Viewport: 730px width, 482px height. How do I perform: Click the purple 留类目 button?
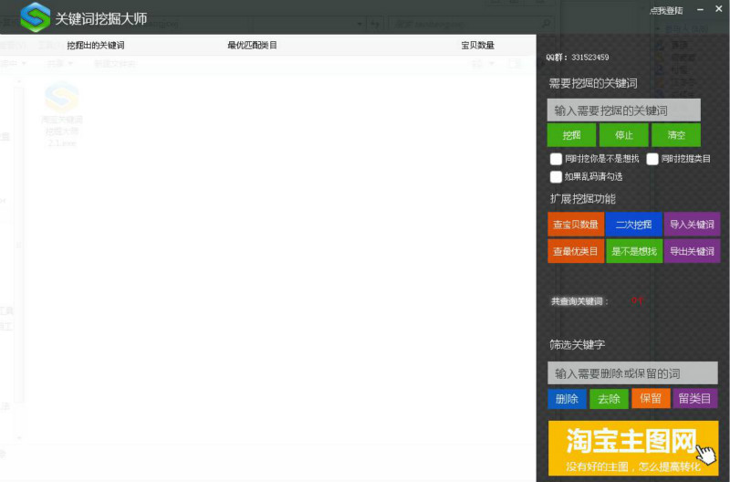[695, 399]
